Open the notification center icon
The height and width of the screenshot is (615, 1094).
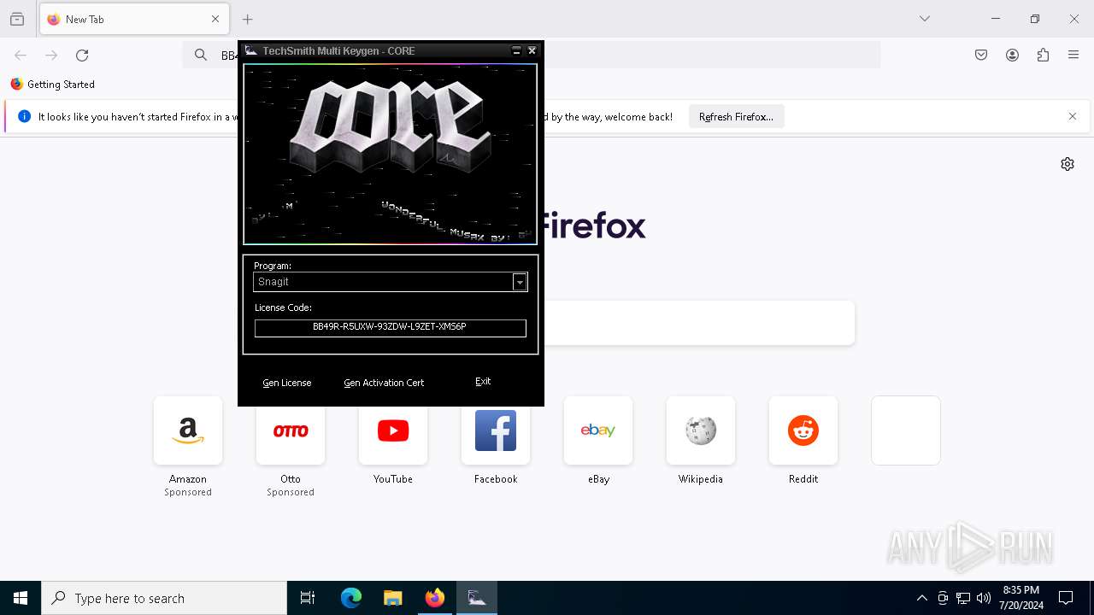1066,599
